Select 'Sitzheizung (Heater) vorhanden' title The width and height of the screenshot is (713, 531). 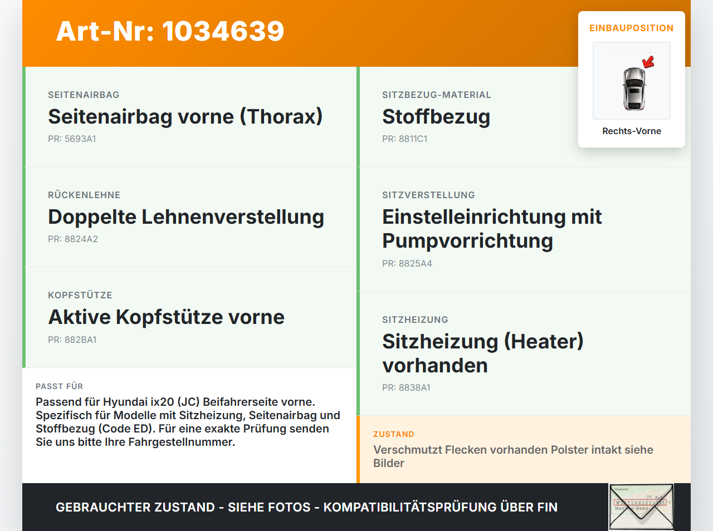point(483,353)
